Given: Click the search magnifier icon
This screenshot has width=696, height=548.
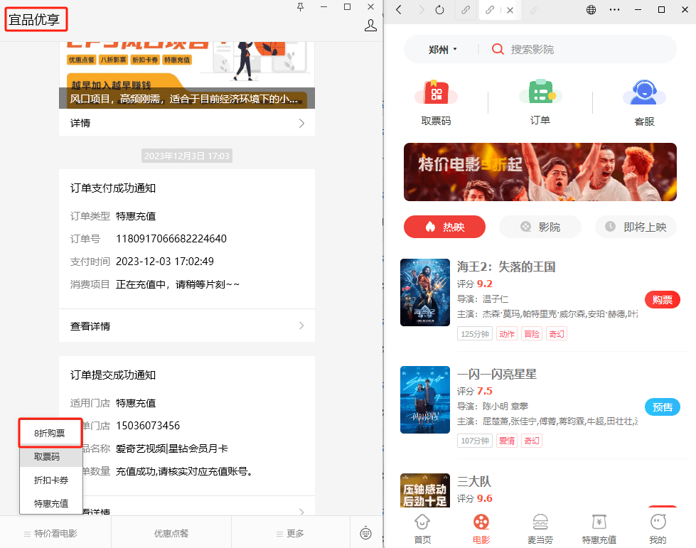Looking at the screenshot, I should point(498,49).
